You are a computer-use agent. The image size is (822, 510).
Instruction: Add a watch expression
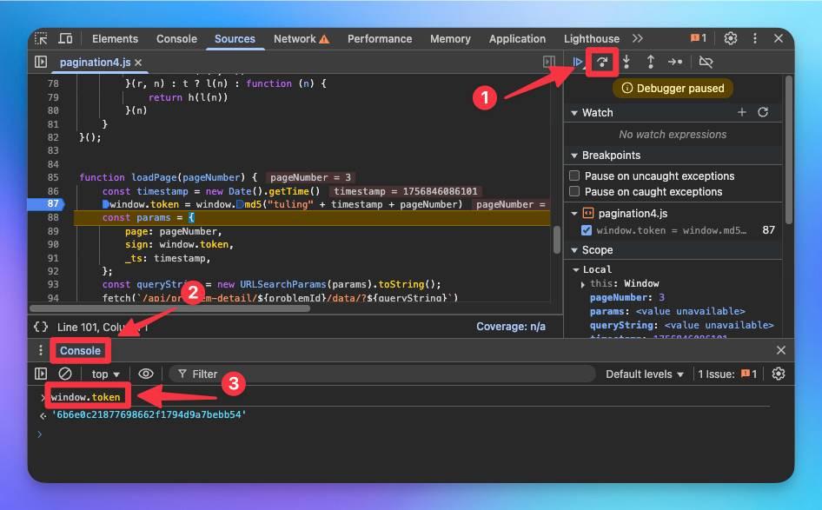click(x=742, y=112)
